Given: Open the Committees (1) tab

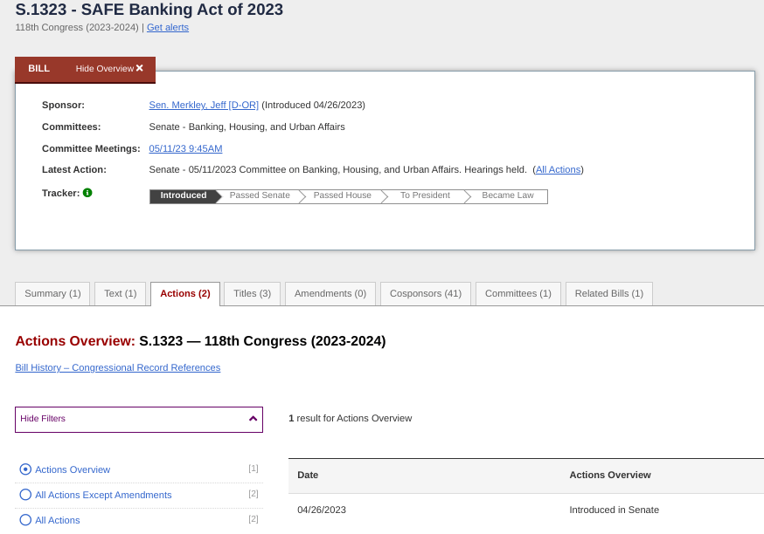Looking at the screenshot, I should [518, 294].
